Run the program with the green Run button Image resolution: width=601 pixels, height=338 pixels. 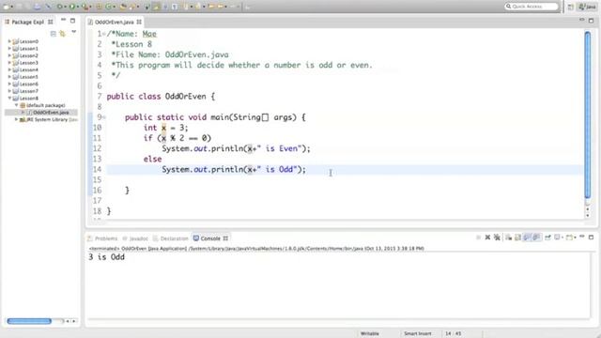pyautogui.click(x=72, y=7)
